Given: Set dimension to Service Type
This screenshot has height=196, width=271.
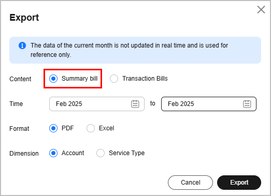Looking at the screenshot, I should [101, 153].
